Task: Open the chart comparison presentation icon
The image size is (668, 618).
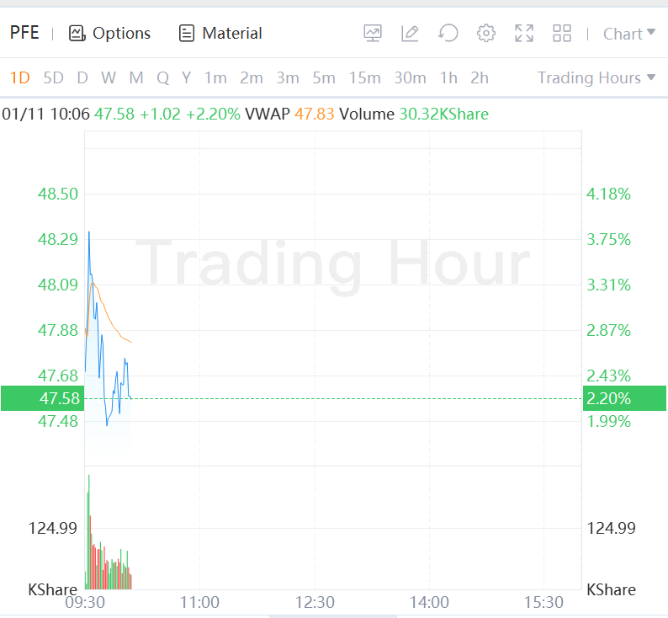Action: click(x=373, y=34)
